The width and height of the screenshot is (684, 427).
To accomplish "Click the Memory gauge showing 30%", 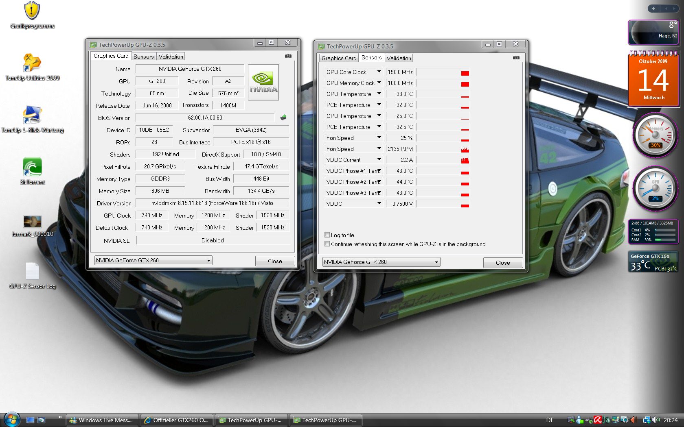I will tap(655, 135).
